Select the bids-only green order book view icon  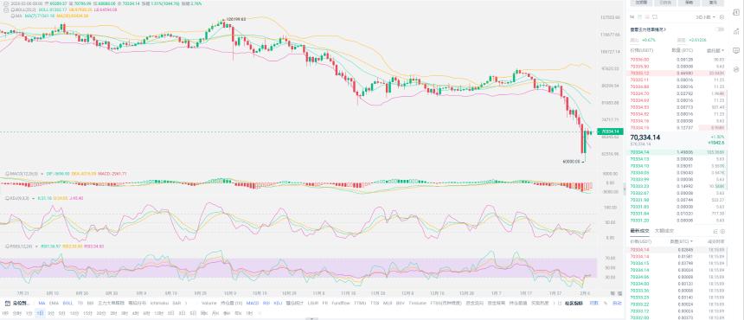pos(639,17)
